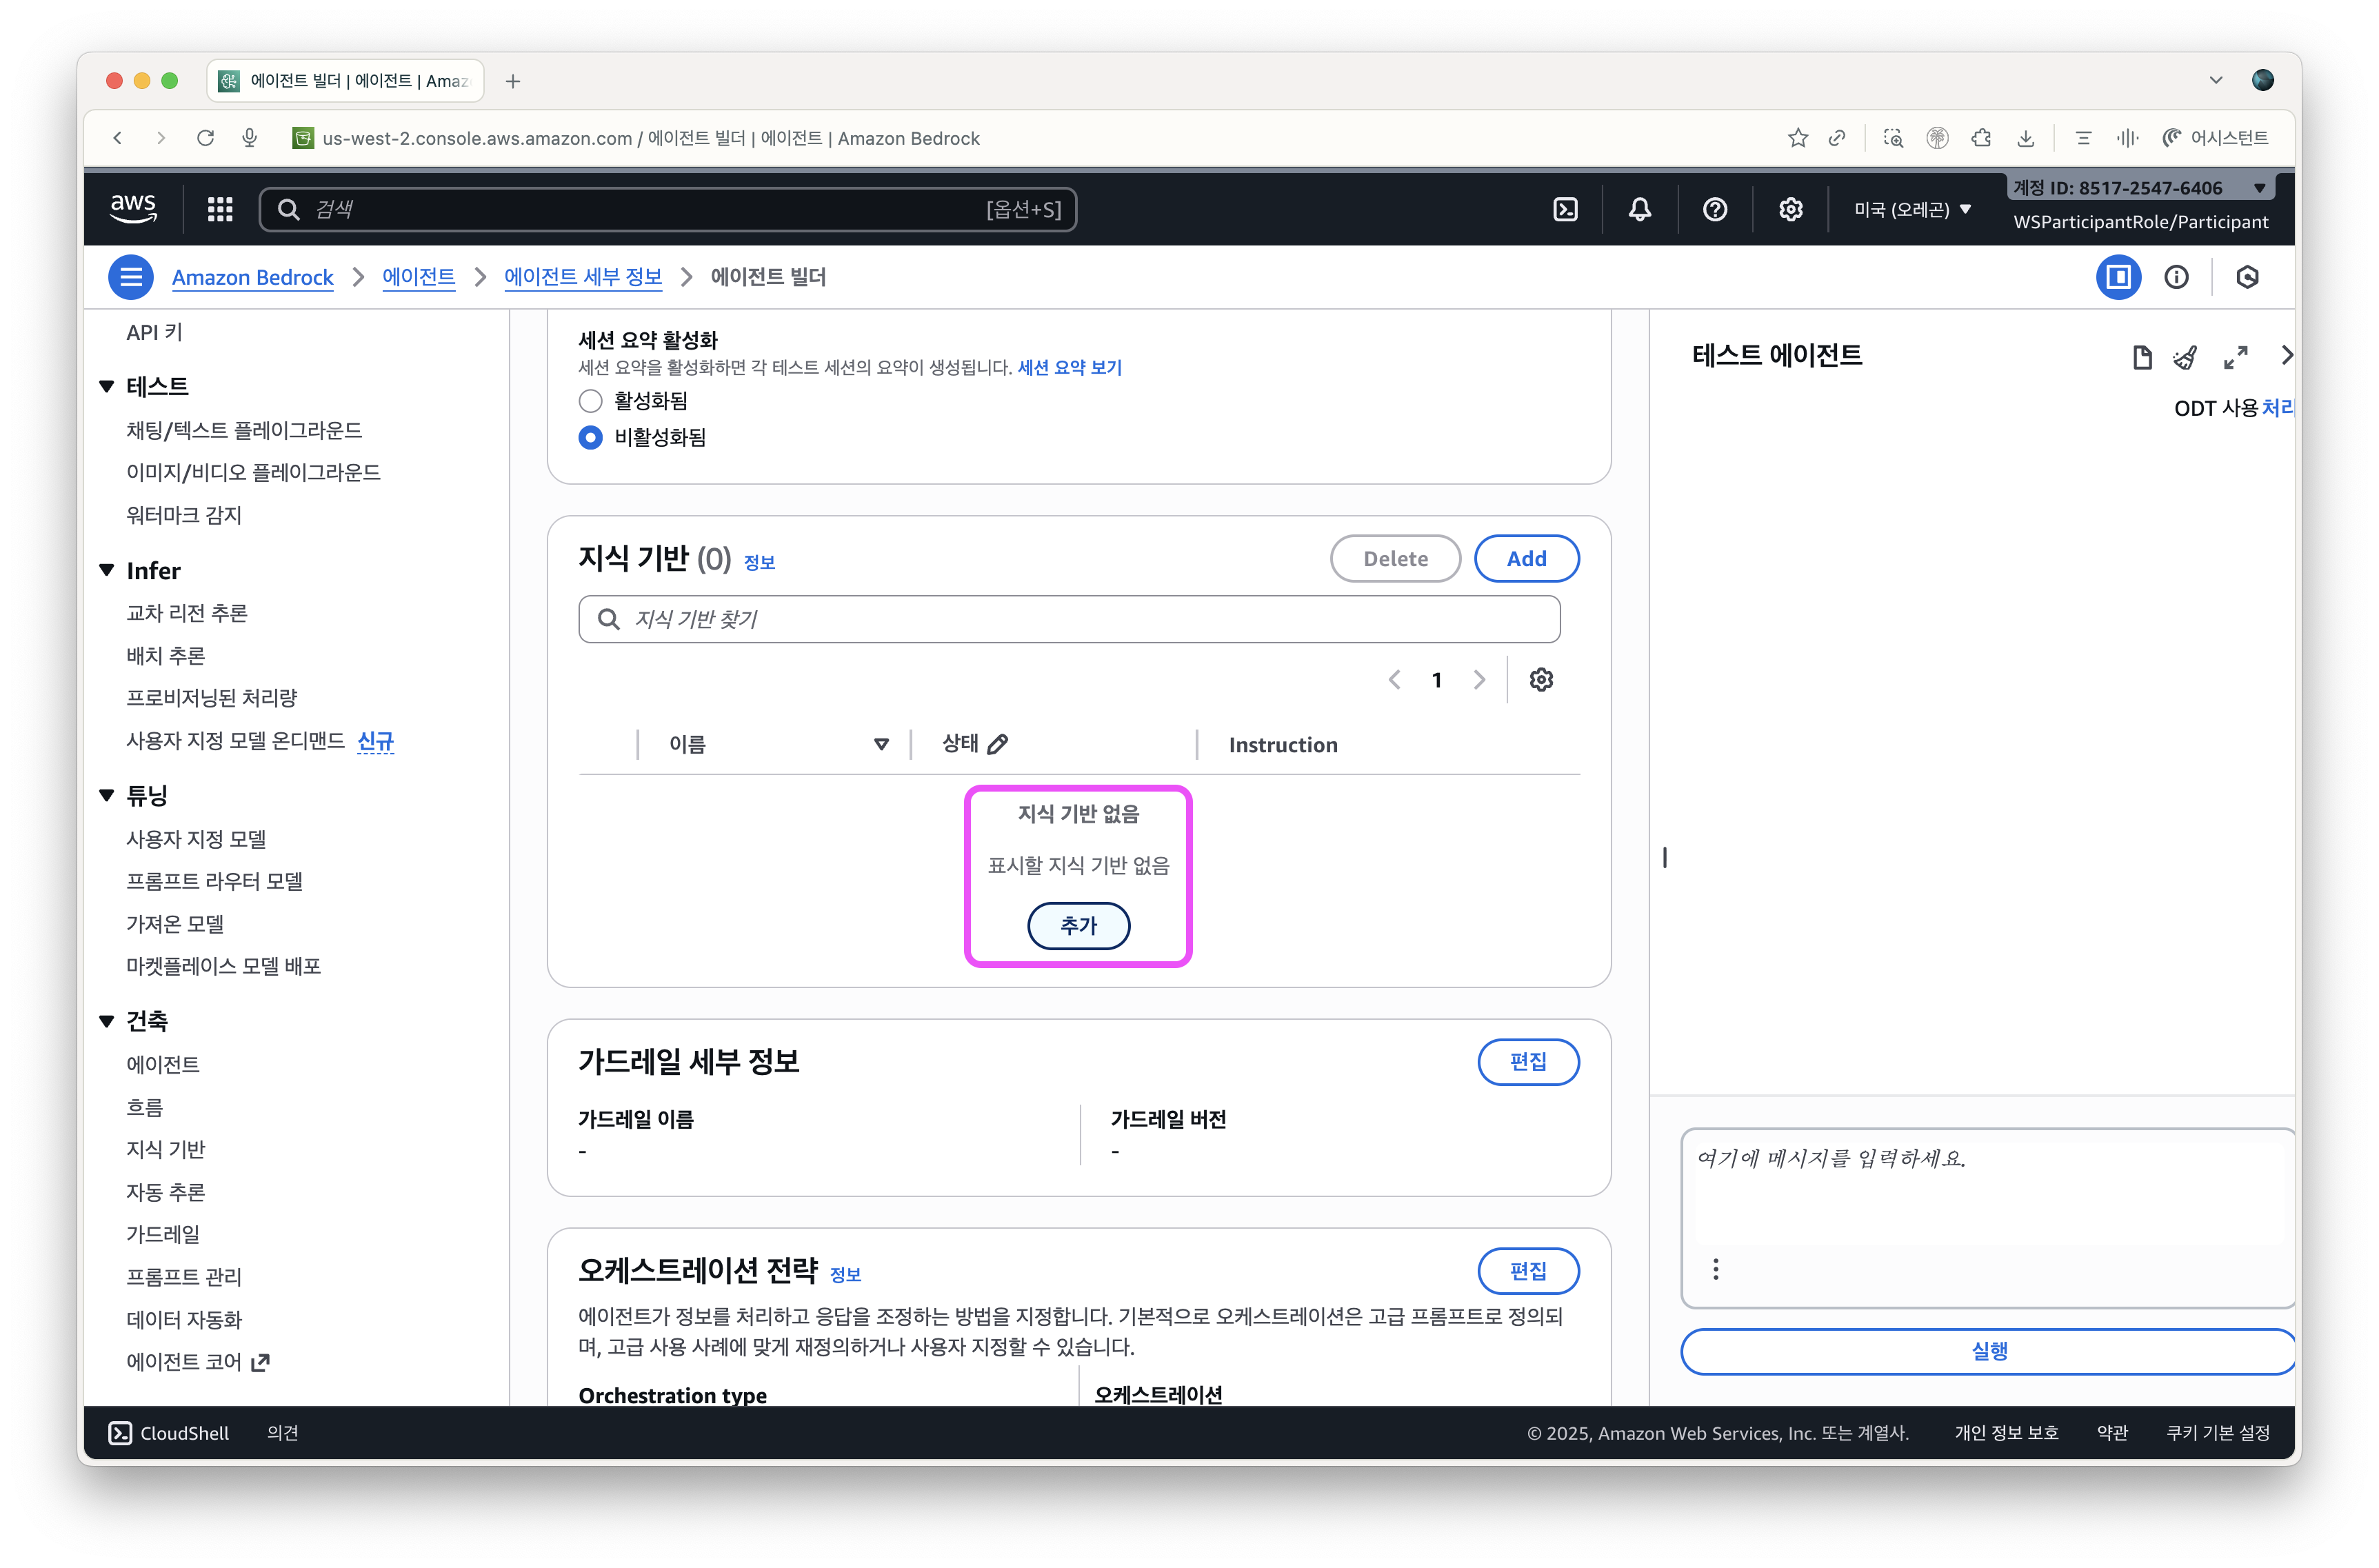Screen dimensions: 2379x1568
Task: Open 에이전트 코어 external link
Action: point(198,1361)
